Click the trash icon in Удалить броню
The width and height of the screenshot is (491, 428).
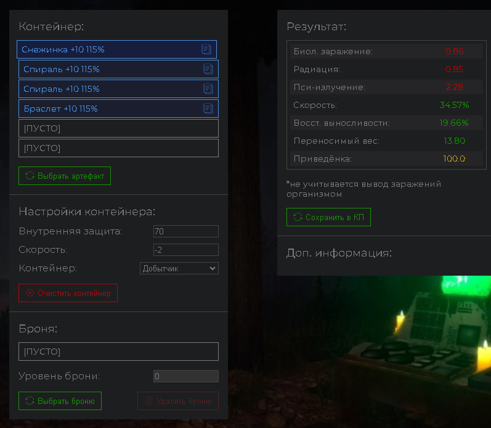[x=148, y=401]
